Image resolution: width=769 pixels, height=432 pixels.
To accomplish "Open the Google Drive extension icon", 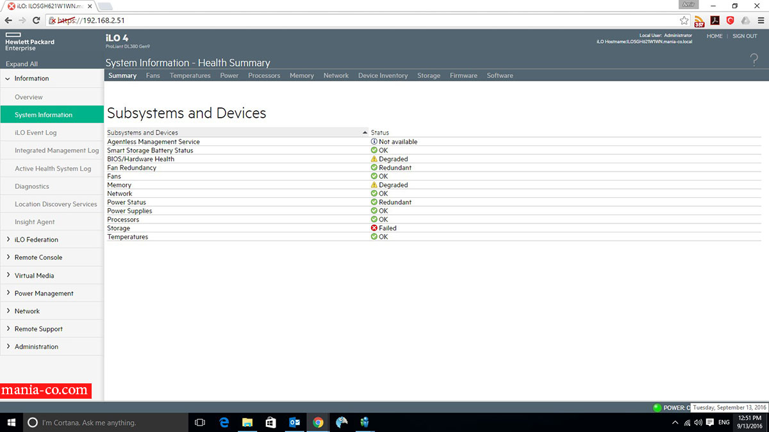I will (745, 20).
